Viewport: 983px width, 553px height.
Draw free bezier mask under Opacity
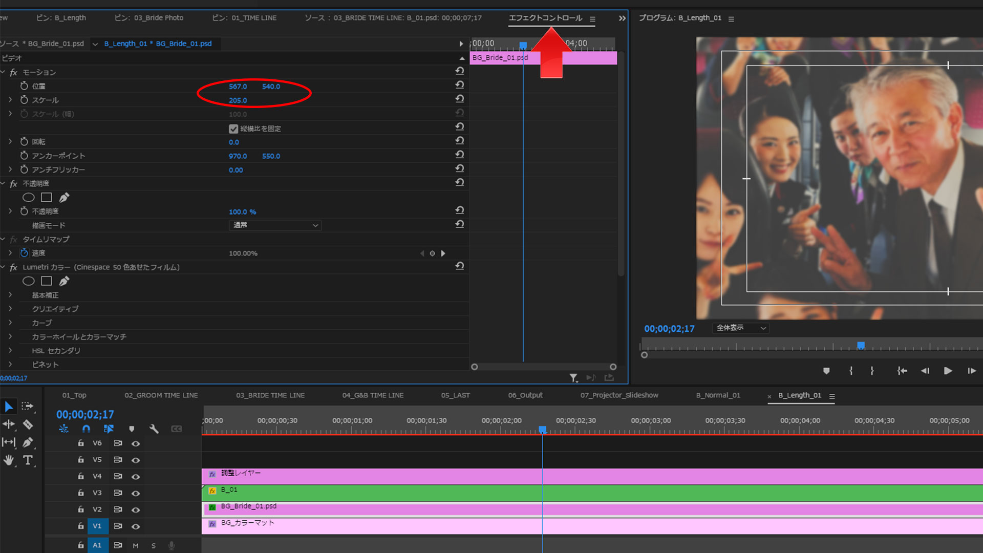pyautogui.click(x=64, y=198)
